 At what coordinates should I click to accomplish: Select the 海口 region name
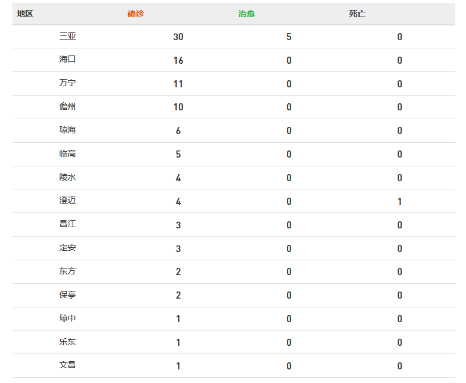(67, 60)
